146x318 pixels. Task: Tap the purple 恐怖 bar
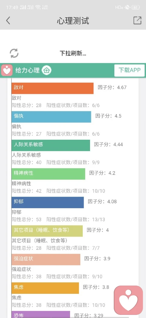(x=41, y=314)
